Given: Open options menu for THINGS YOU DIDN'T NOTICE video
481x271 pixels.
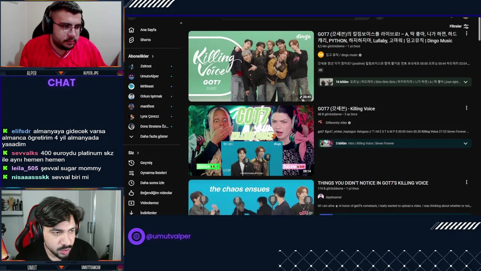Looking at the screenshot, I should click(x=466, y=182).
